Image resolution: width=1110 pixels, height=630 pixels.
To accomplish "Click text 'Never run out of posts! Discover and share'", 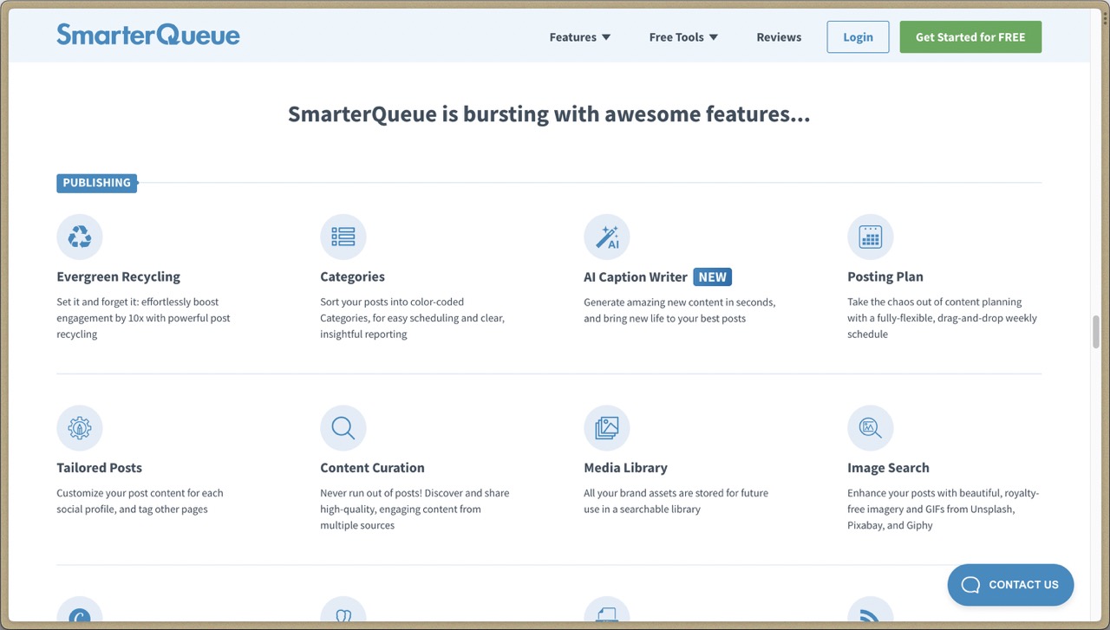I will (415, 493).
